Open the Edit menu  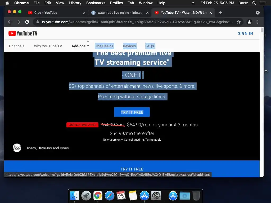48,3
